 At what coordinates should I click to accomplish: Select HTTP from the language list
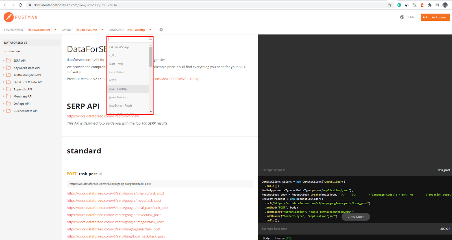pyautogui.click(x=128, y=80)
